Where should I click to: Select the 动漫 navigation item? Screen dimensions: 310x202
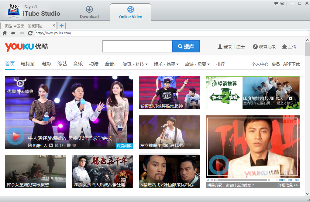(x=94, y=64)
